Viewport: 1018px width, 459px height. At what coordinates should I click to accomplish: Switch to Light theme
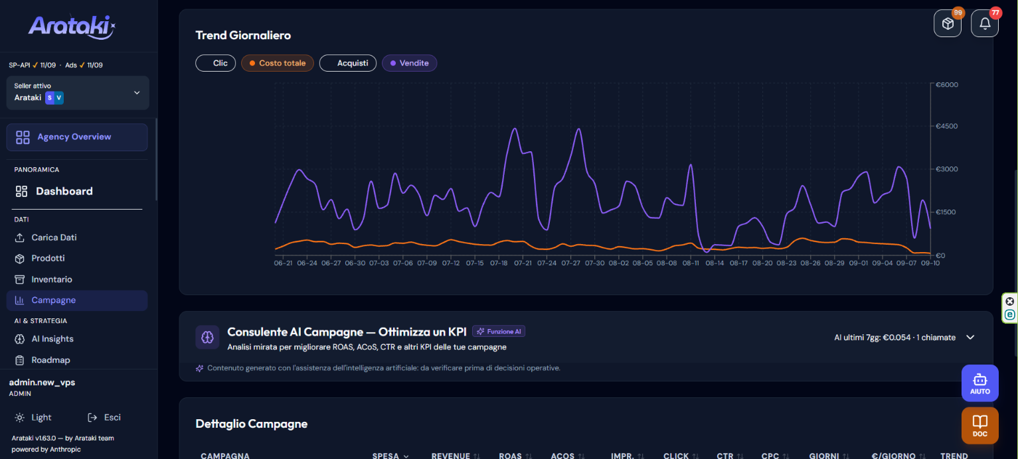click(33, 417)
